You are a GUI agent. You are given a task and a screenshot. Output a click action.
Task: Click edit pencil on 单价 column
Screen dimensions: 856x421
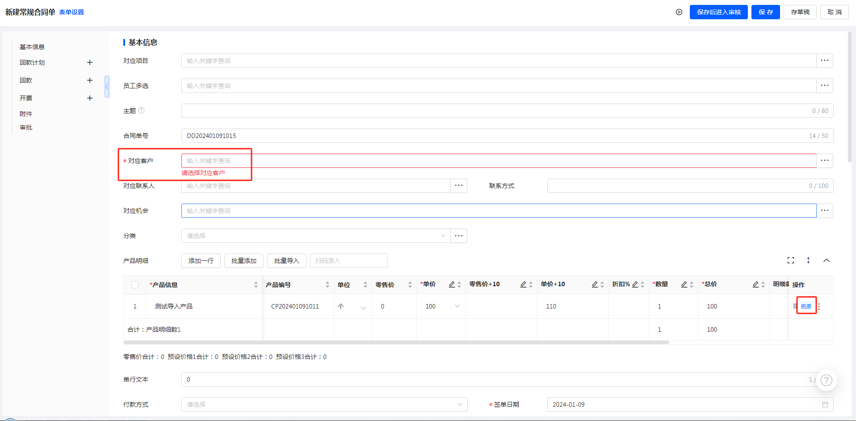point(452,284)
